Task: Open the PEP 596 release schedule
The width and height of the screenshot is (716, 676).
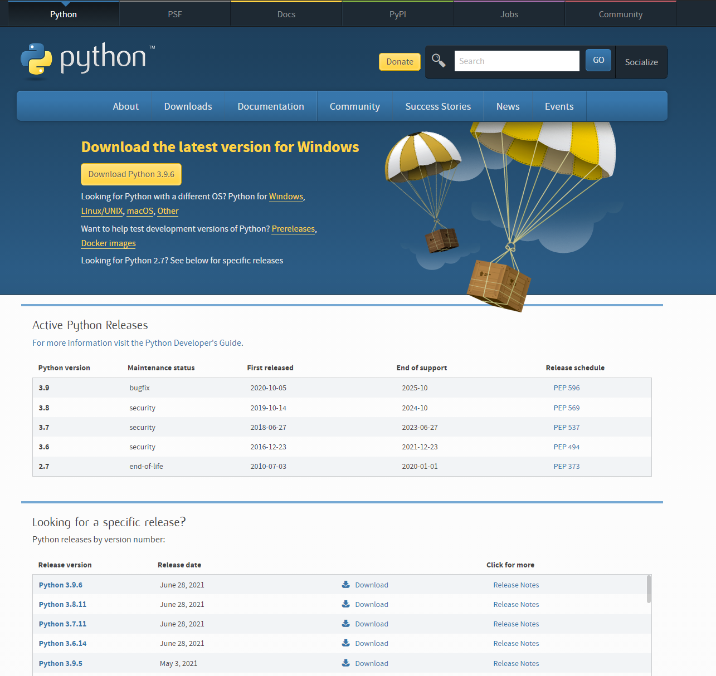Action: click(567, 388)
